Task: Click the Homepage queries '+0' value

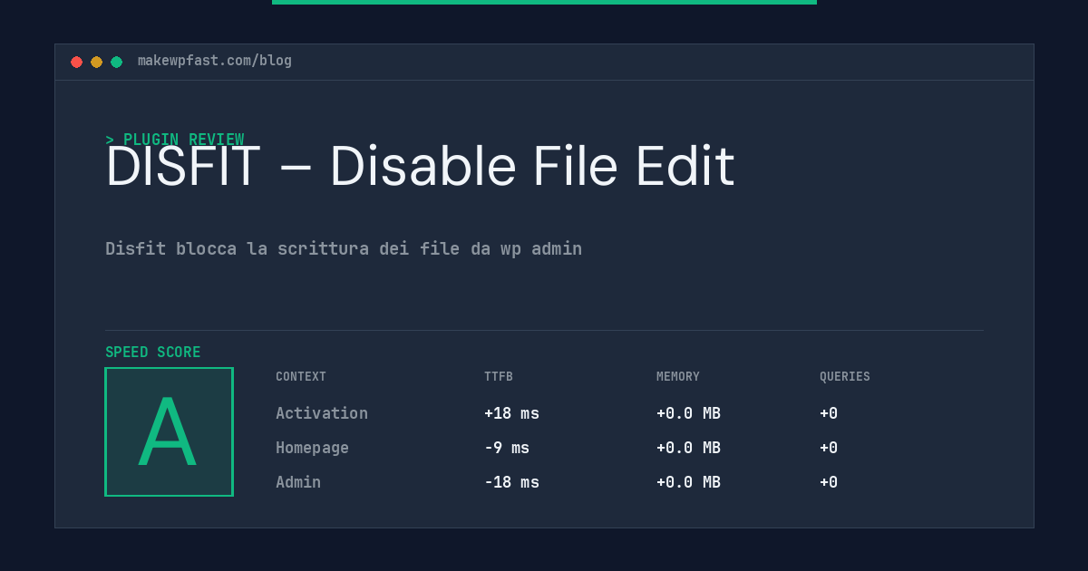Action: pos(829,448)
